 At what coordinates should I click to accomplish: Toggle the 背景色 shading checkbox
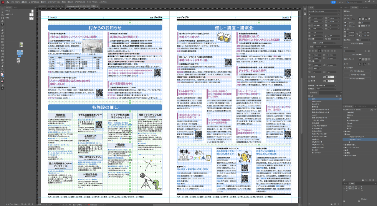click(309, 77)
